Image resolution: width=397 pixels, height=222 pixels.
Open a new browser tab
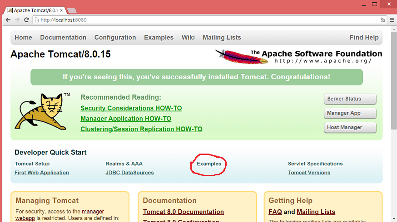(x=72, y=10)
